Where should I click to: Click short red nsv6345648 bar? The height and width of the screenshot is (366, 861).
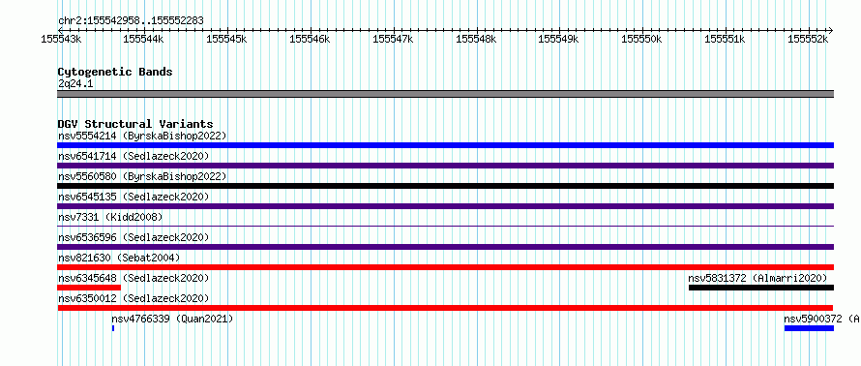point(89,288)
